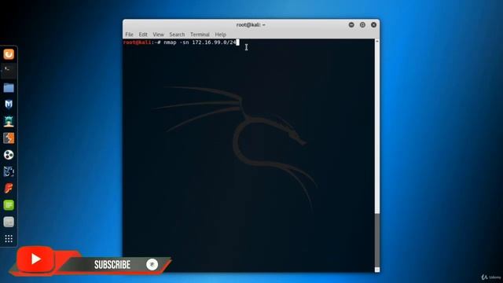
Task: Open the Firefox browser icon in the dock
Action: [9, 54]
